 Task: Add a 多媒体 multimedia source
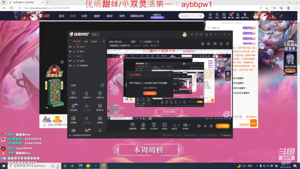[x=164, y=126]
